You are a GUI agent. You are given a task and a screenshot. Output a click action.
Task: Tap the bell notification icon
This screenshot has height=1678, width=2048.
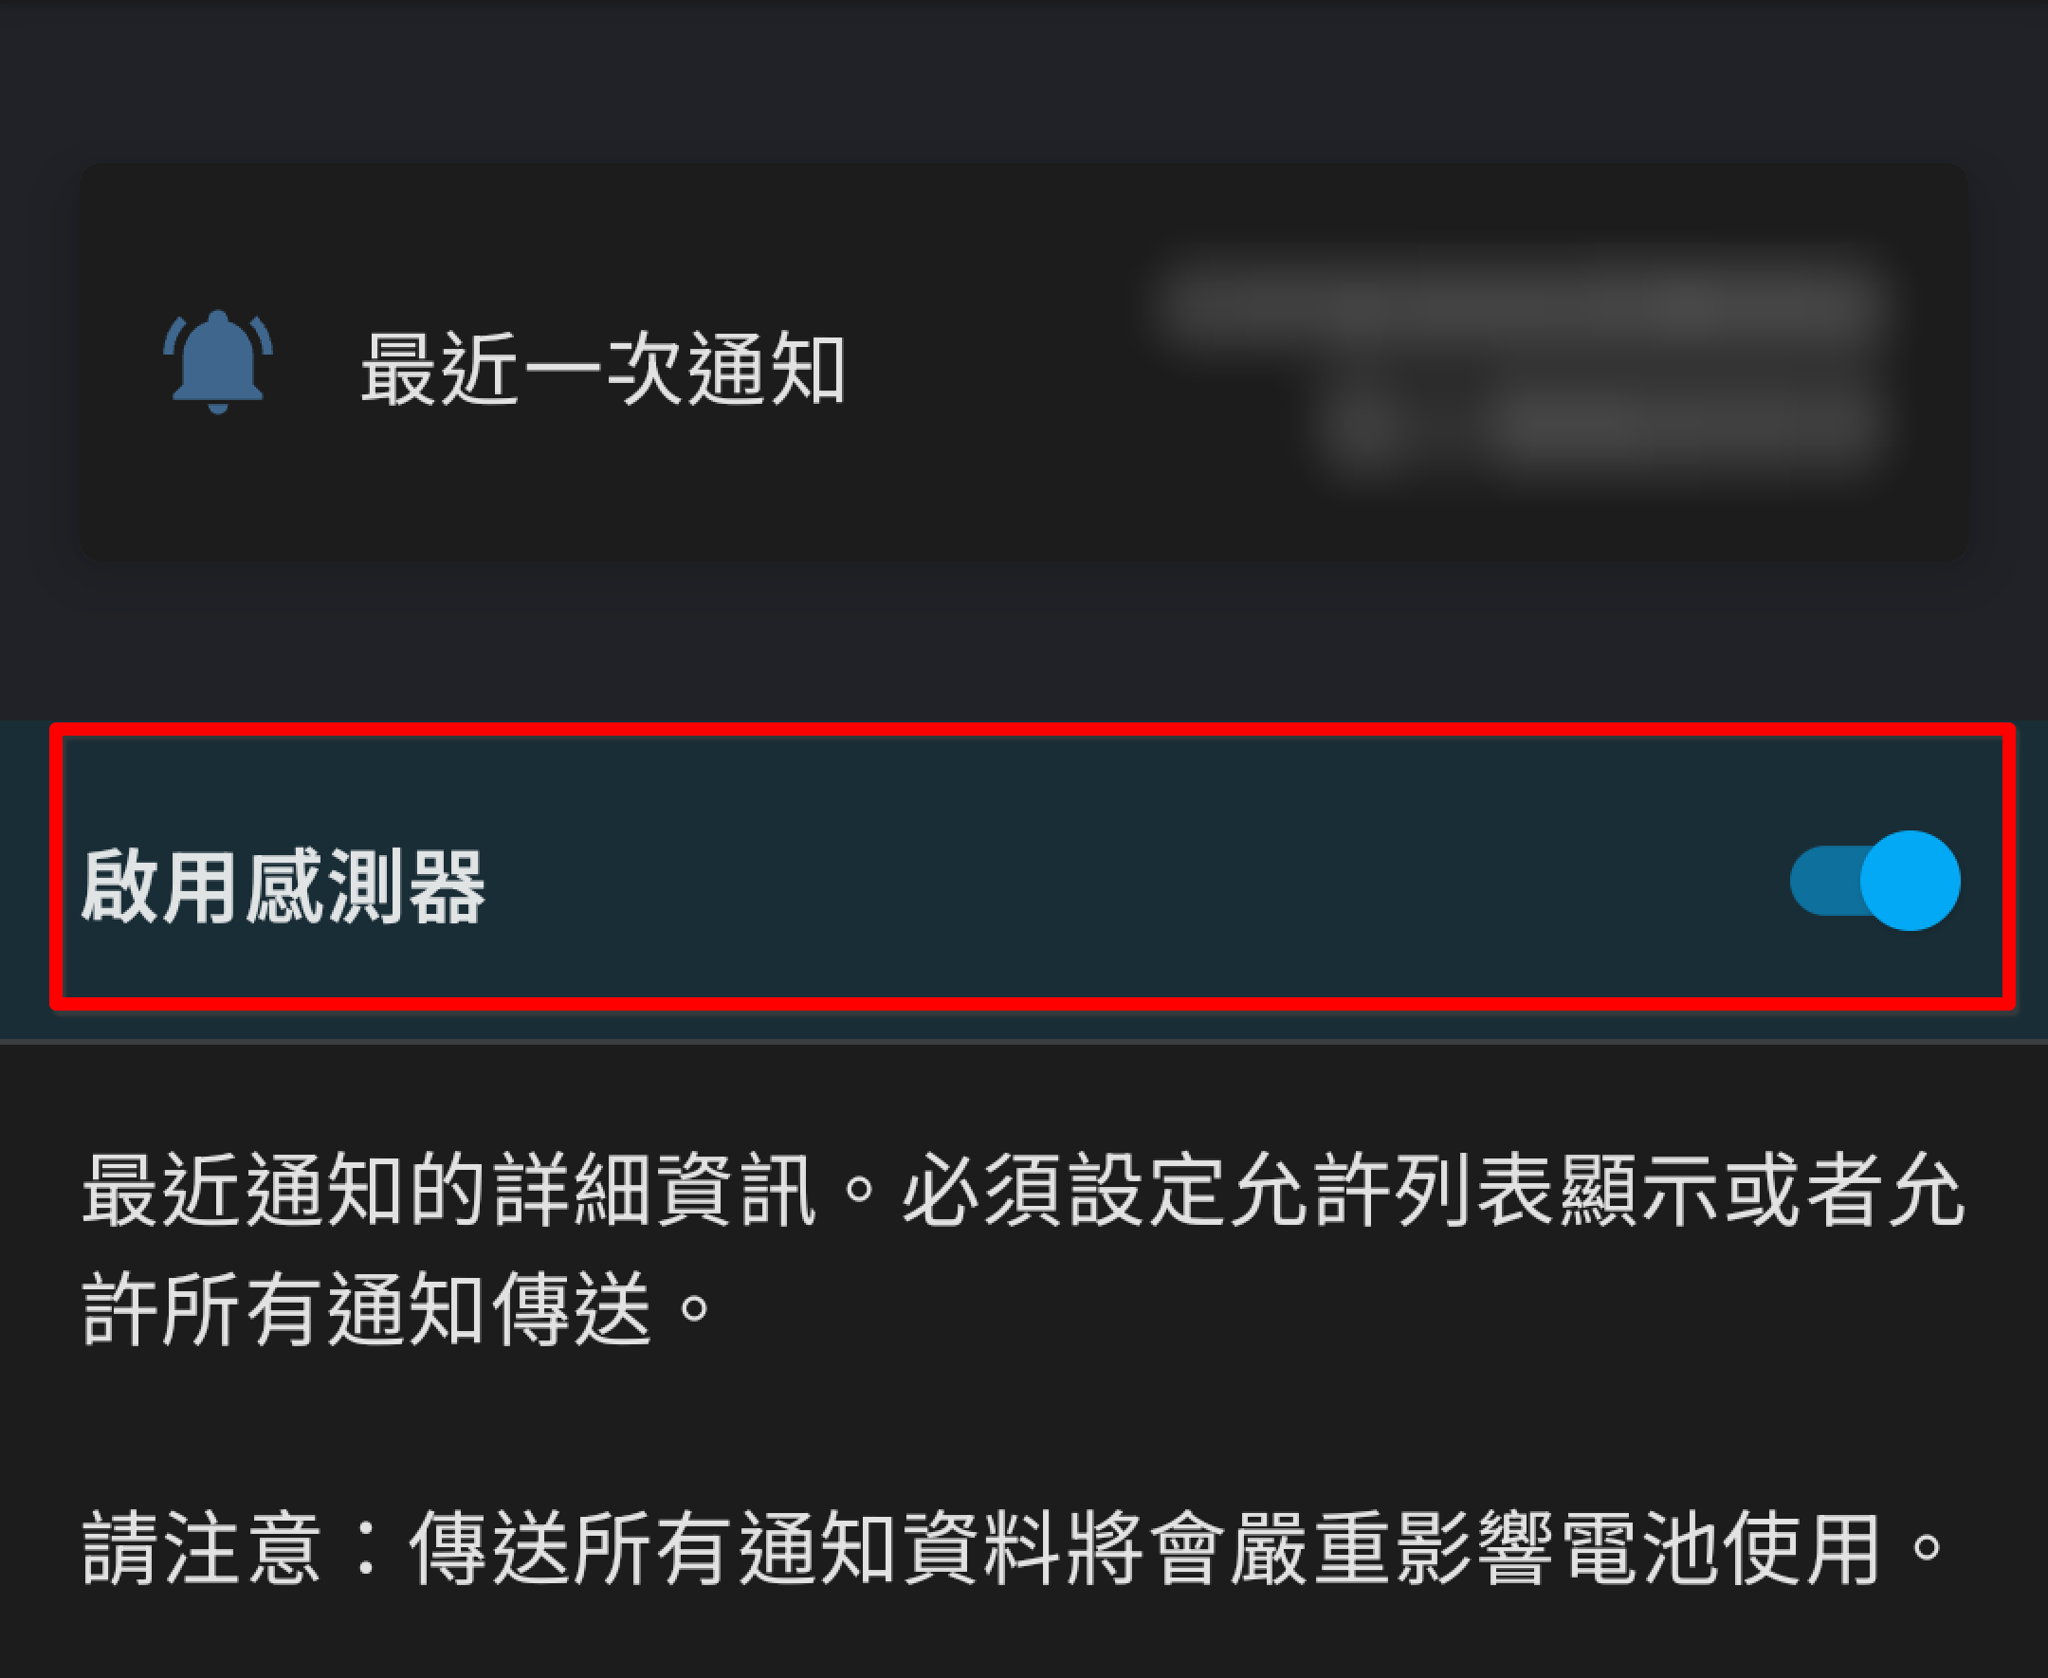217,361
